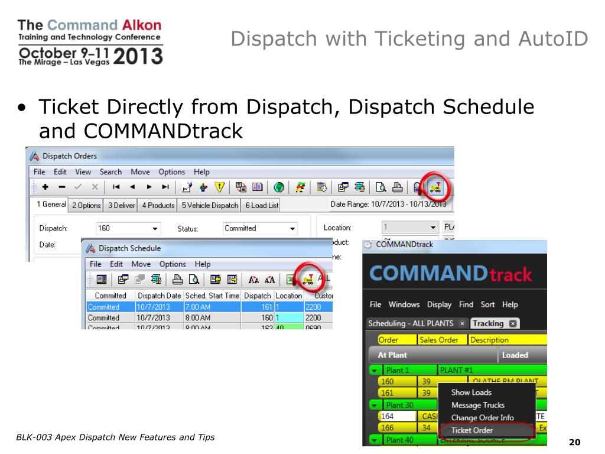
Task: Close the Scheduling - ALL PLANTS tab
Action: [462, 323]
